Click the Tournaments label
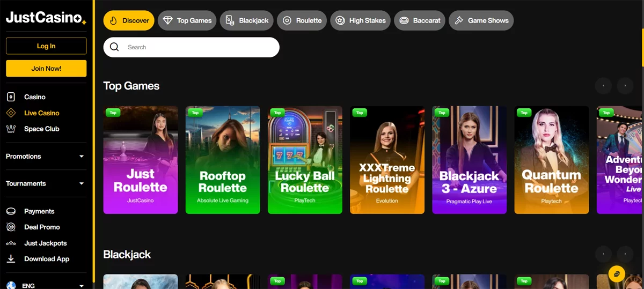The image size is (644, 289). tap(26, 183)
